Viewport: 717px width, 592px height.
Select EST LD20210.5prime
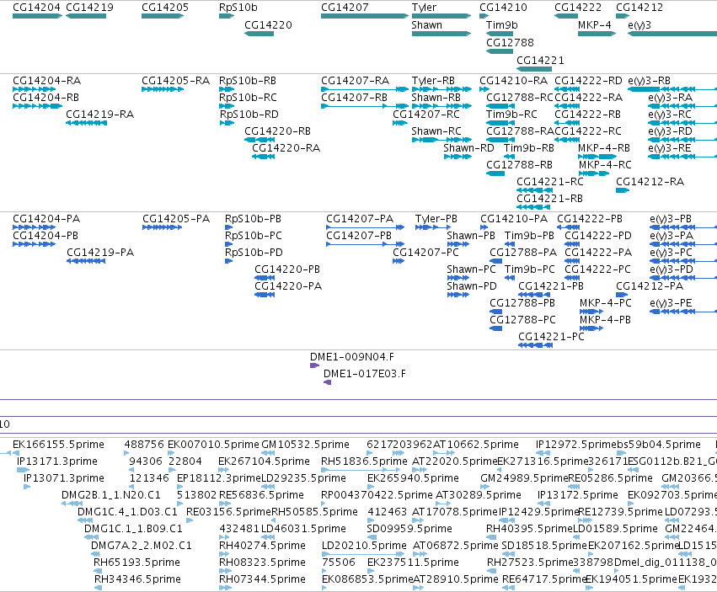point(364,546)
